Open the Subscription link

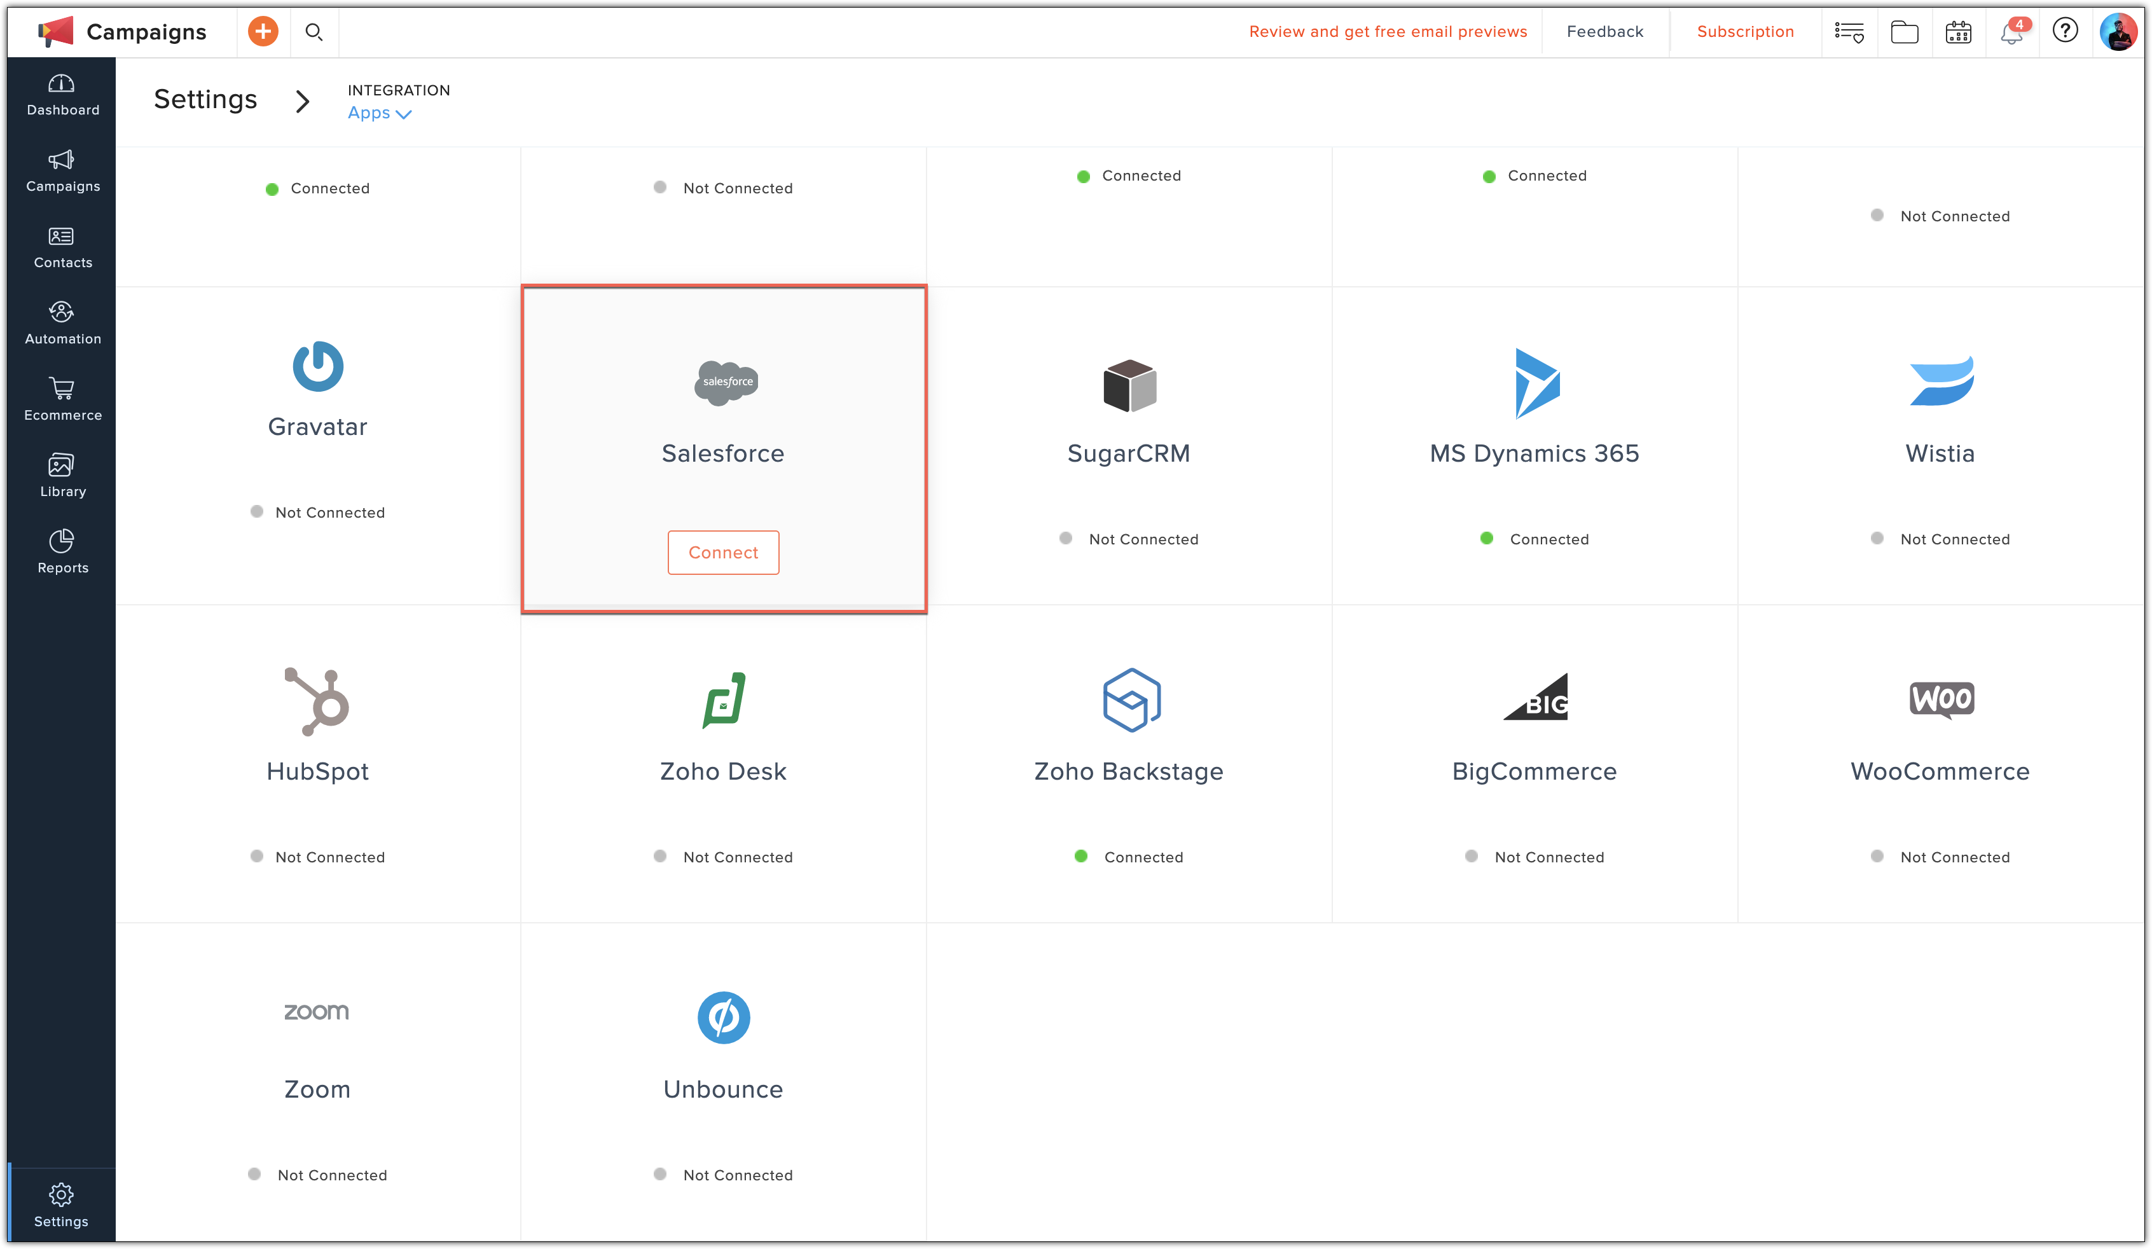(x=1744, y=32)
